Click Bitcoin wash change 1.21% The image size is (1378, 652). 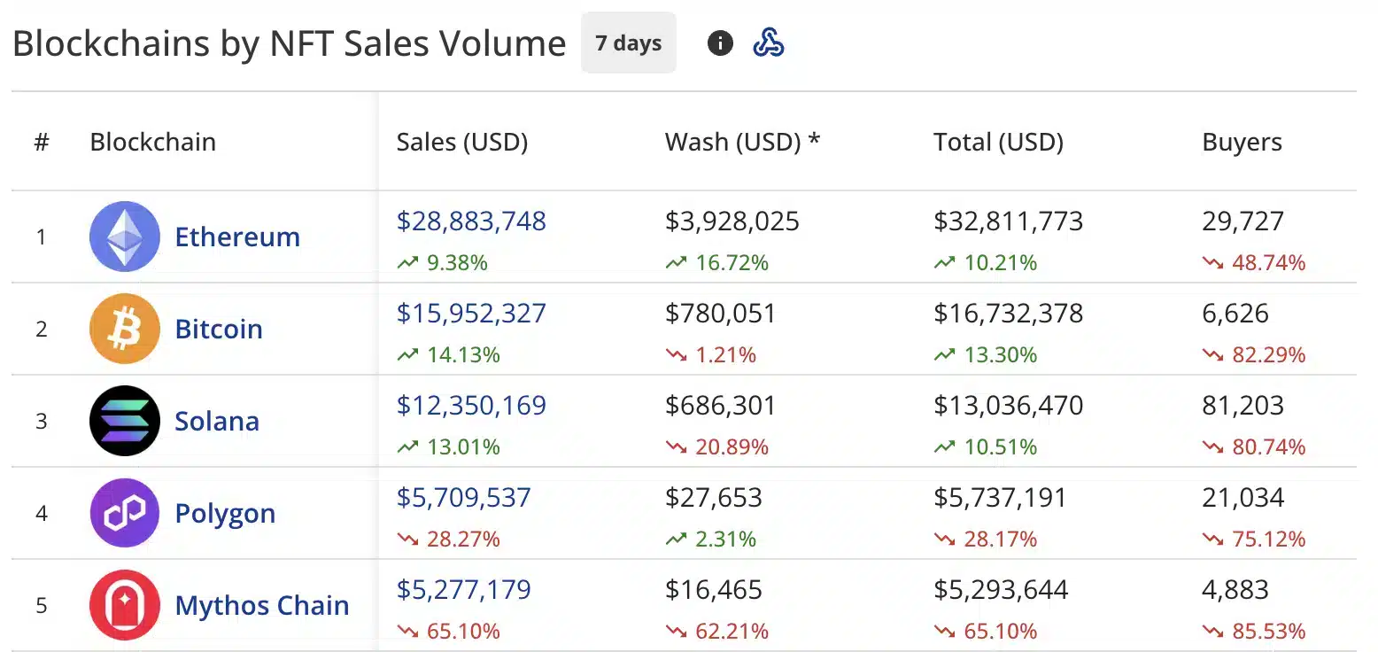pos(710,355)
